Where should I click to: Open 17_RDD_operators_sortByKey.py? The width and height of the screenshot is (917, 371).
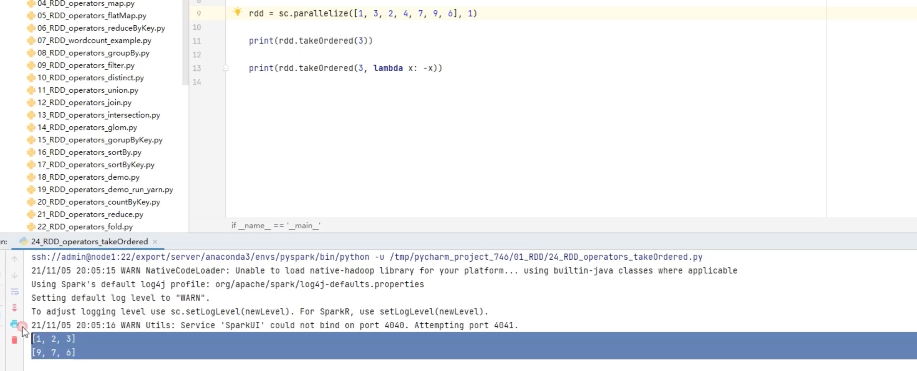coord(96,165)
